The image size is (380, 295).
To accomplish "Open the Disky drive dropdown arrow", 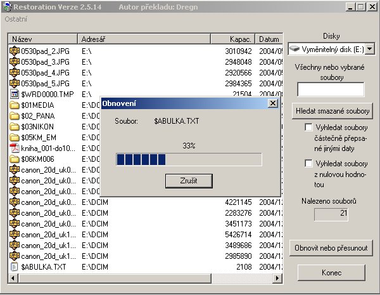I will point(370,49).
